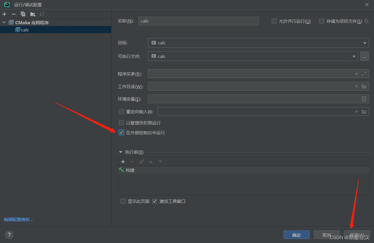Open help with the question mark button
Viewport: 374px width, 243px height.
click(x=9, y=235)
